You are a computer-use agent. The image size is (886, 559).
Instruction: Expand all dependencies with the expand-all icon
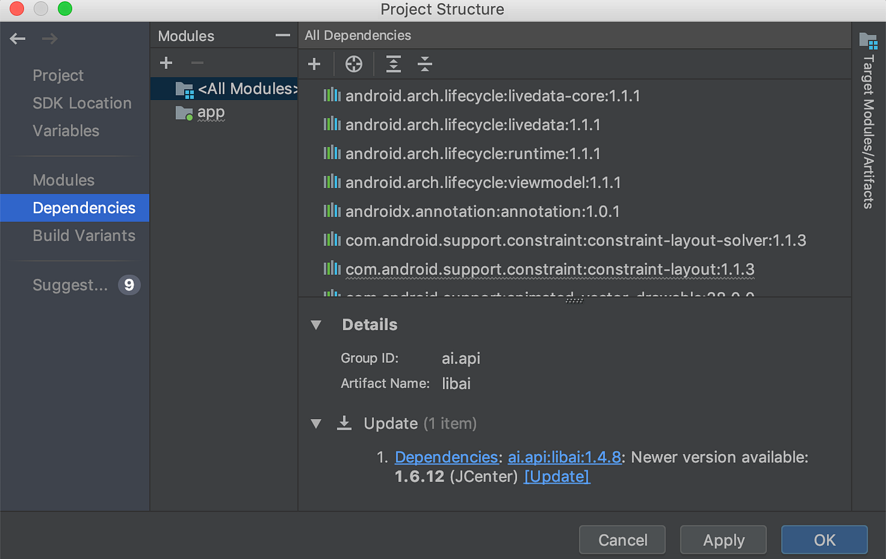click(393, 64)
